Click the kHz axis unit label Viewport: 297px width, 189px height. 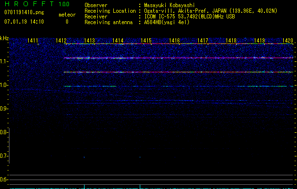click(4, 38)
